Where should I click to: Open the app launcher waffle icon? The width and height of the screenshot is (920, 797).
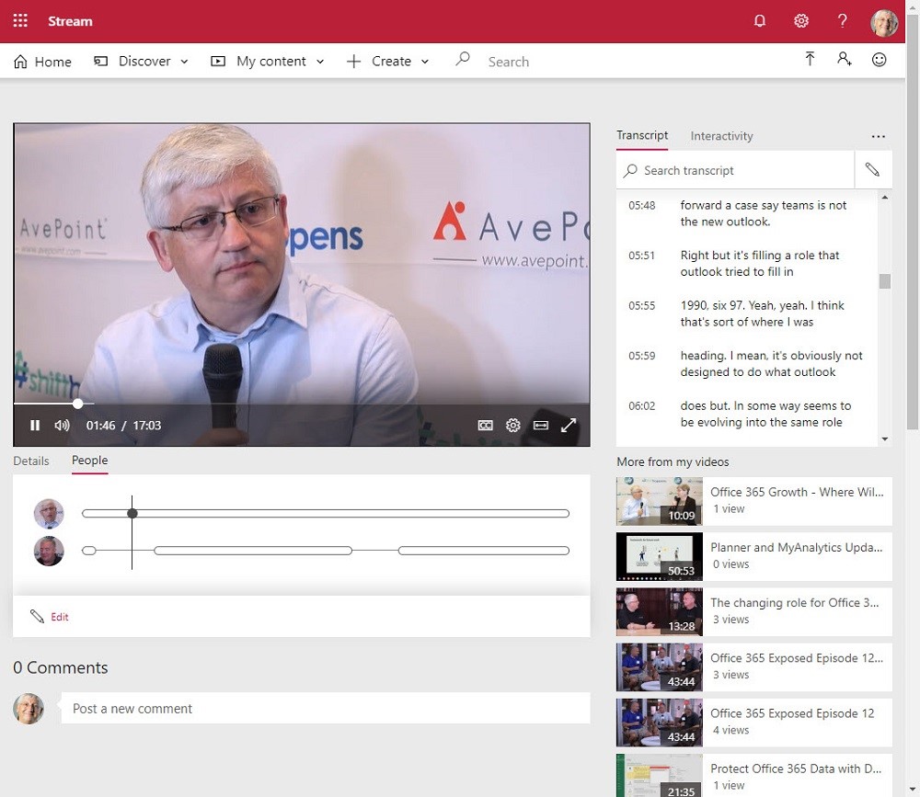point(20,21)
